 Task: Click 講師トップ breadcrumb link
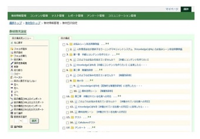(15, 23)
